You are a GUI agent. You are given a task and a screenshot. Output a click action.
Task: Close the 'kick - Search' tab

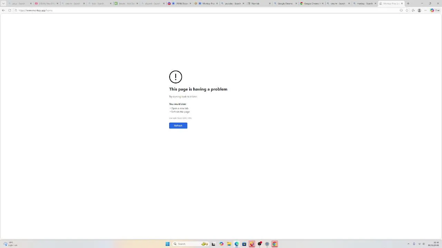point(110,3)
